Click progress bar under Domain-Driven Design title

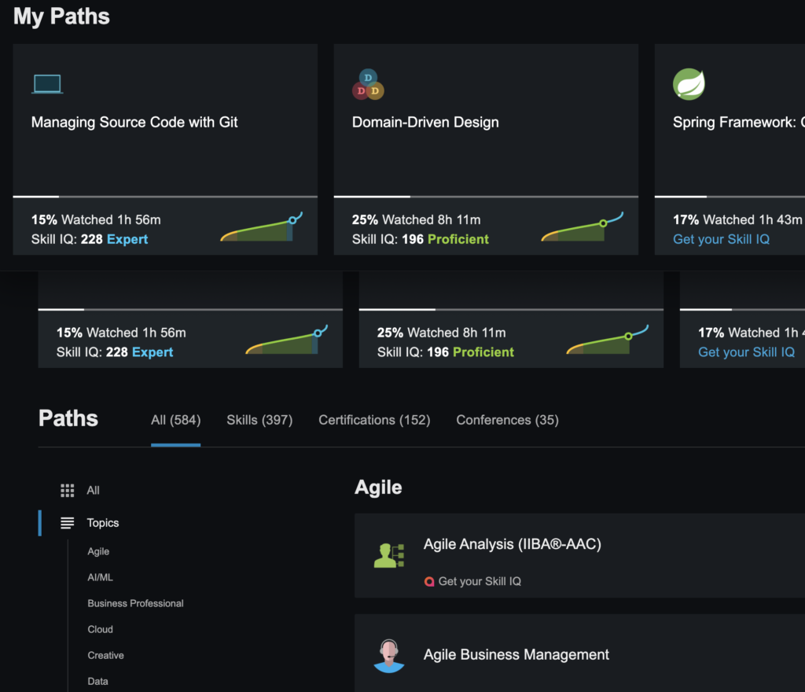click(x=486, y=197)
